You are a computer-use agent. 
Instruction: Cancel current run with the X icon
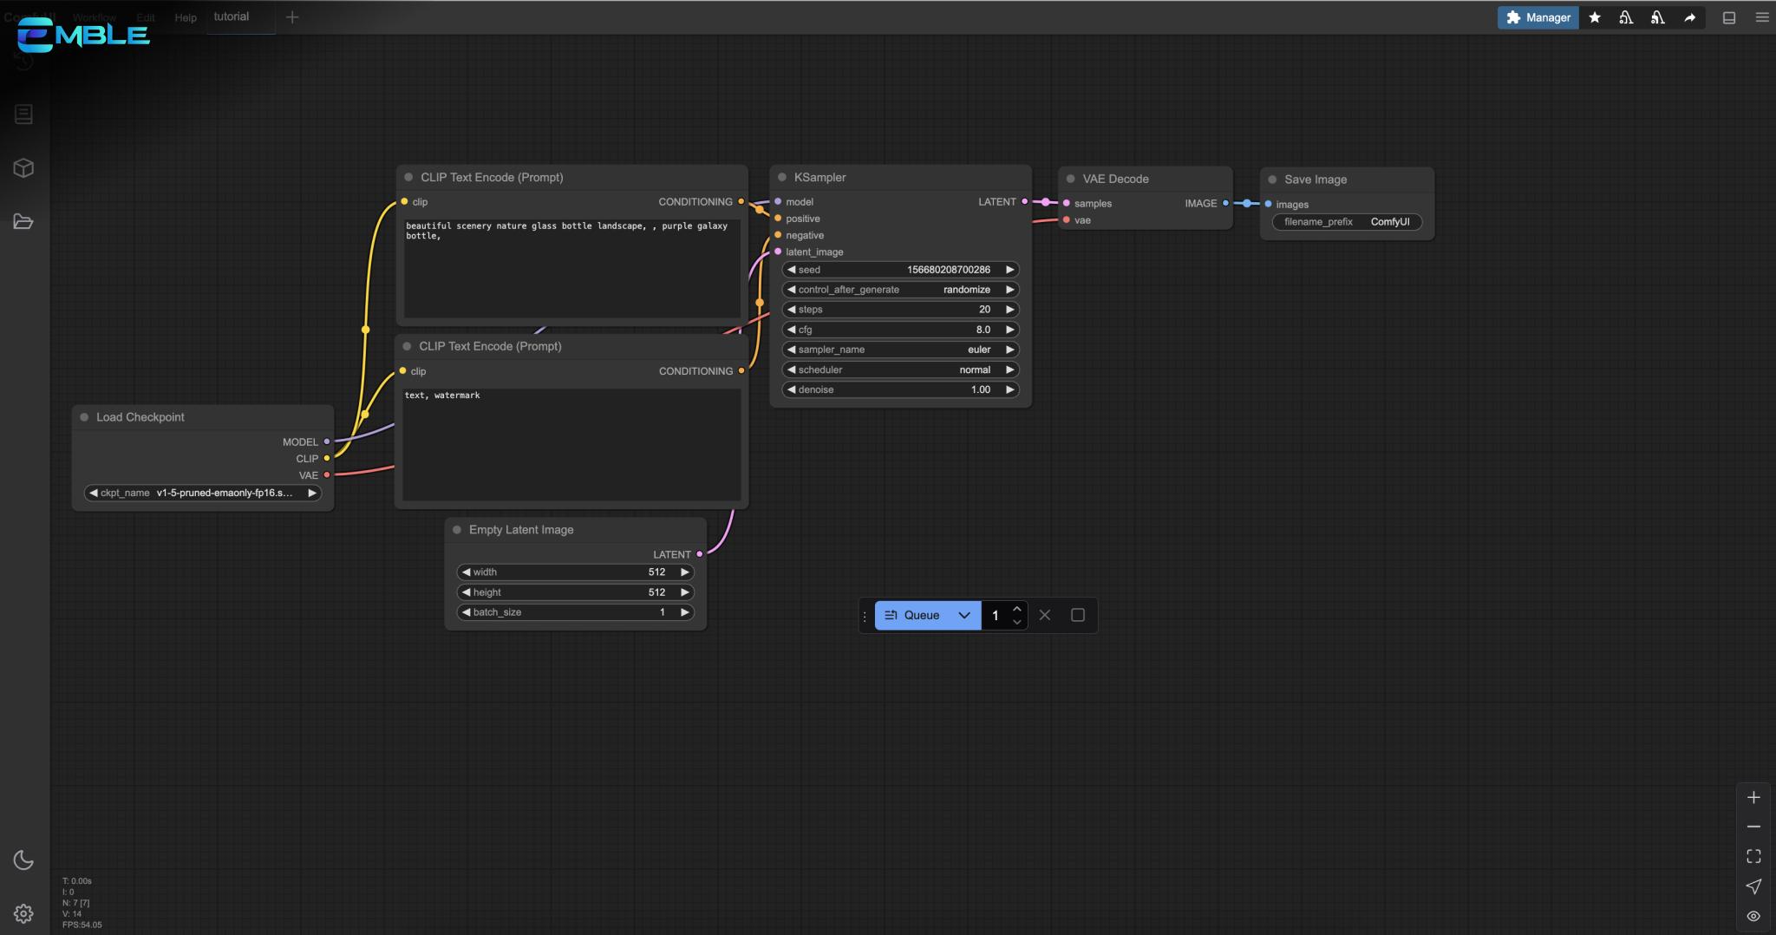tap(1045, 615)
